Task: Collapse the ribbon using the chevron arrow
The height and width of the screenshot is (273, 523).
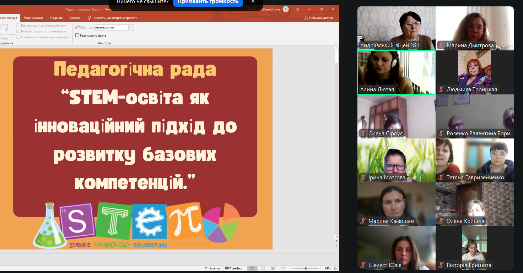Action: (335, 43)
